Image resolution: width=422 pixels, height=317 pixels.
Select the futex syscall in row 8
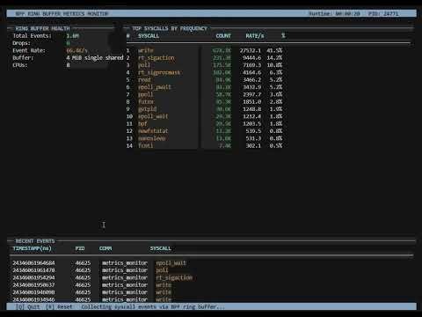click(x=146, y=102)
